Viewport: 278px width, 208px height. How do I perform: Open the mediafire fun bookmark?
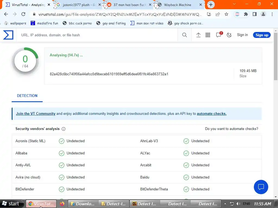point(44,23)
